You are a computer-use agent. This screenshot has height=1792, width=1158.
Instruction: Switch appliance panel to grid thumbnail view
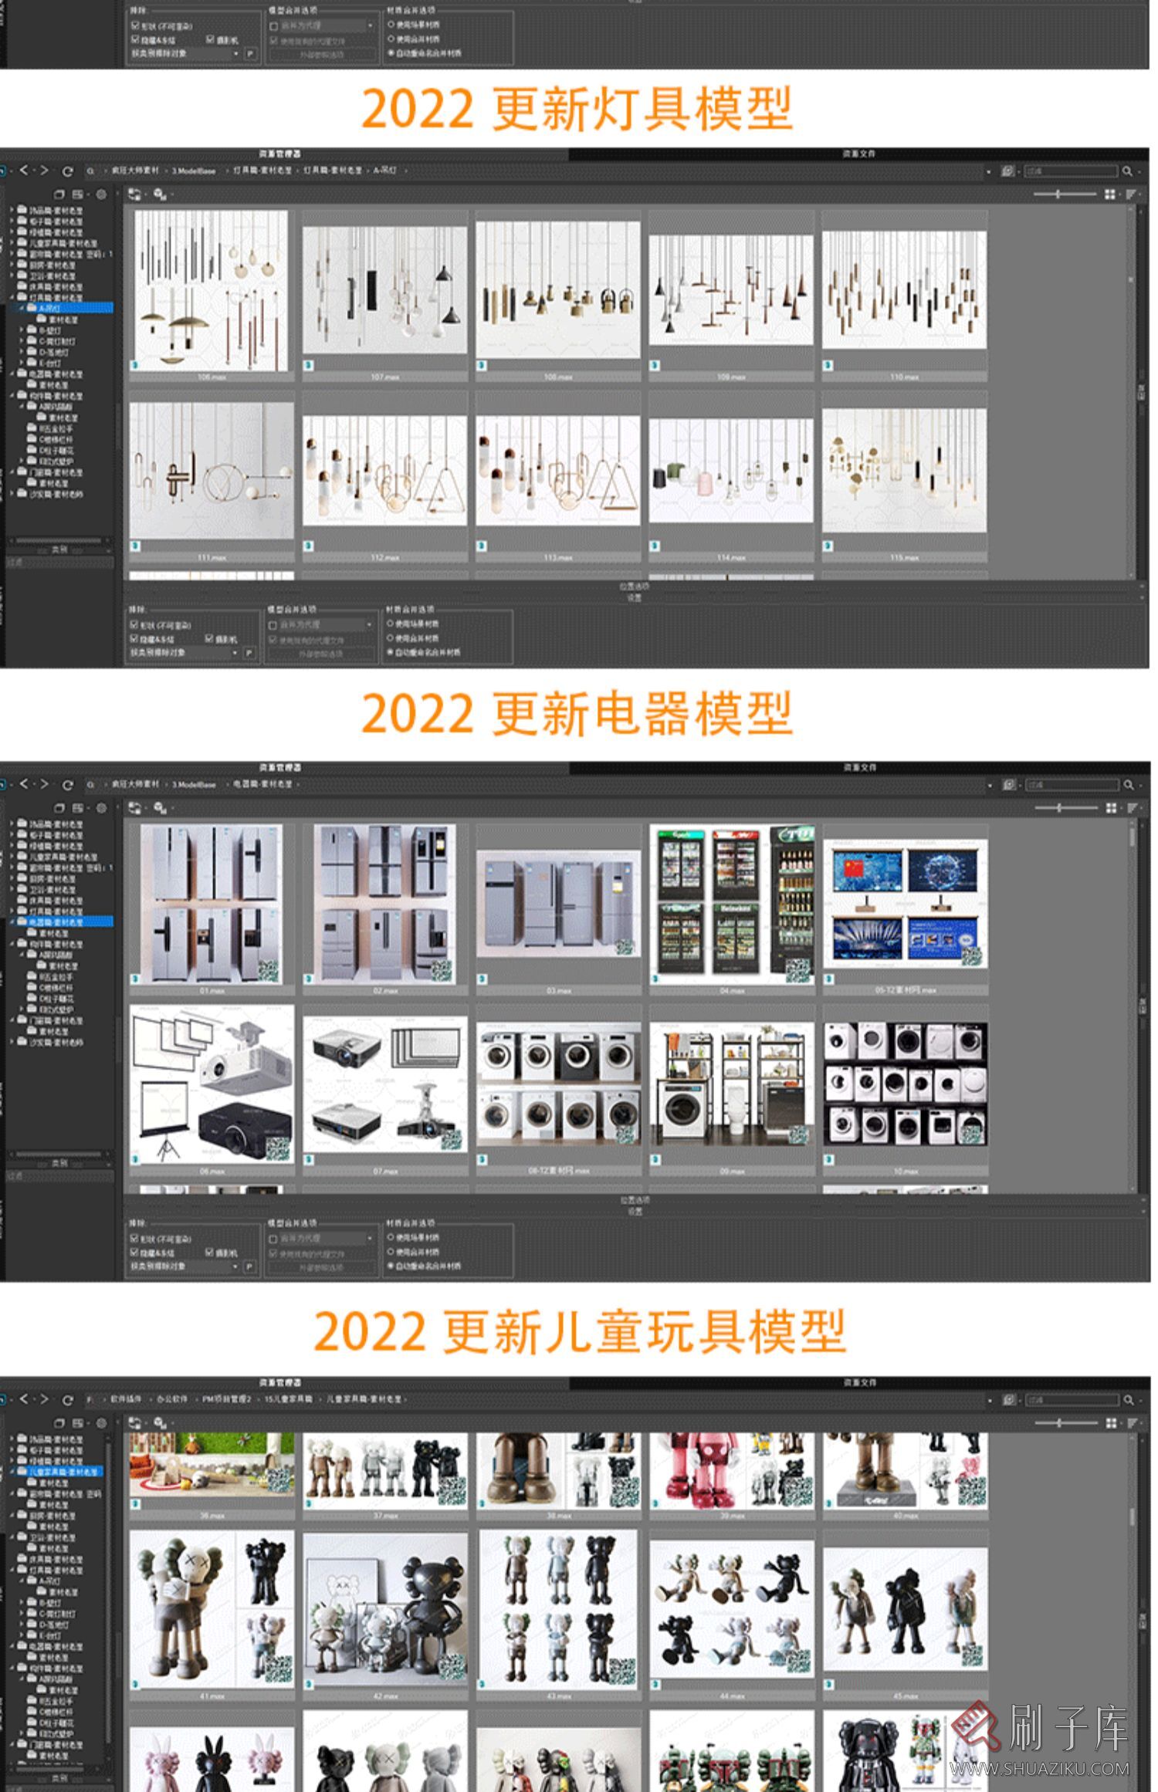1110,808
